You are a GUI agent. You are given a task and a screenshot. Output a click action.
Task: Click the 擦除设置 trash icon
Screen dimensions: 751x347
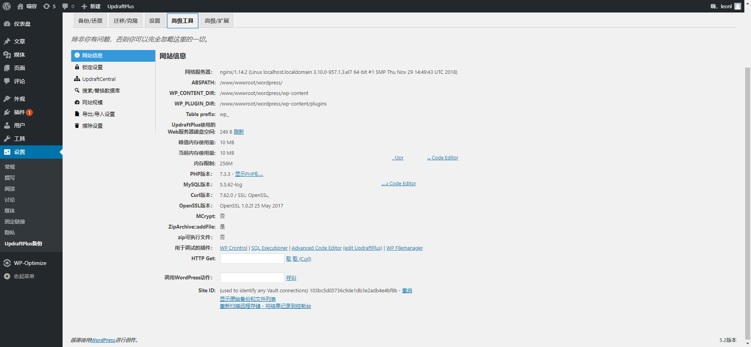click(x=77, y=126)
